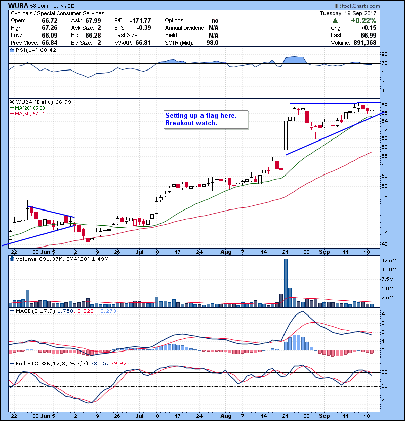
Task: Click the StockCharts.com copyright text
Action: pos(357,6)
